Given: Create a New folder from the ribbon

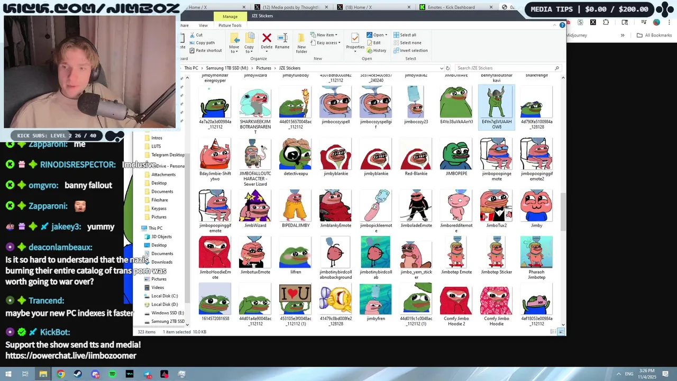Looking at the screenshot, I should coord(301,43).
